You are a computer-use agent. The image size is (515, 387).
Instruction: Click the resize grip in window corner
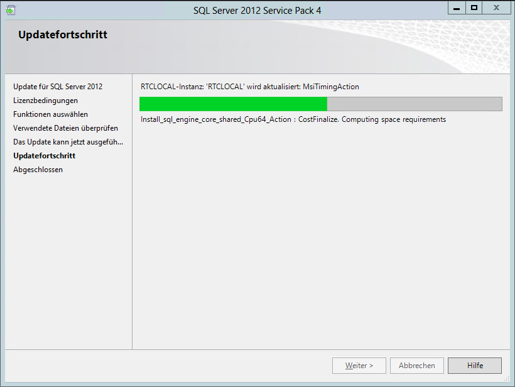tap(507, 379)
